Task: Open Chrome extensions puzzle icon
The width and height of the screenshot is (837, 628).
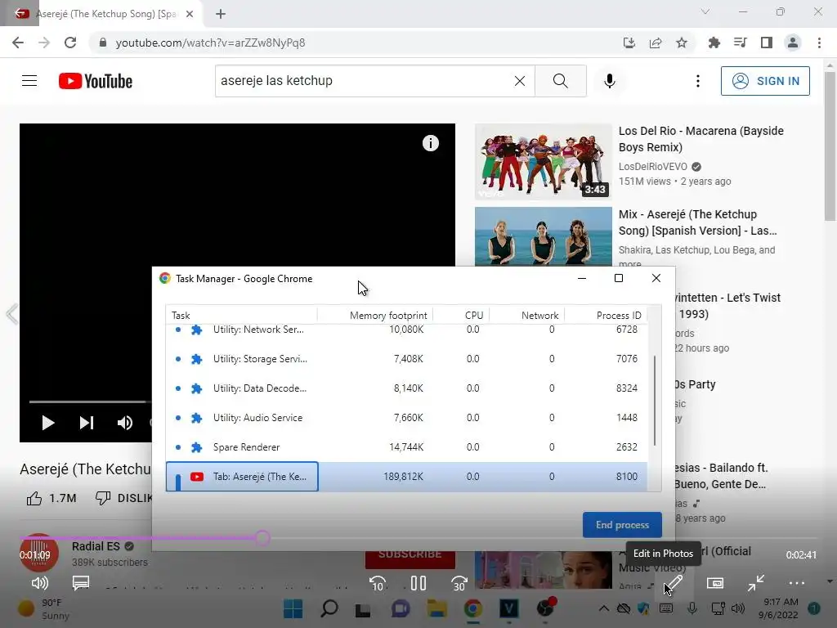Action: (x=714, y=43)
